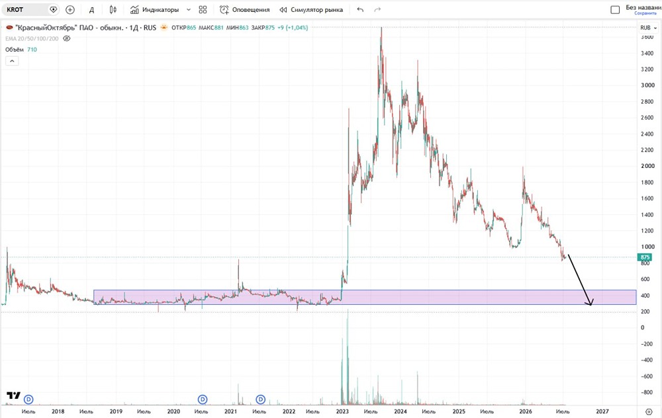Open the Индикаторы indicators panel
Image resolution: width=662 pixels, height=418 pixels.
154,9
